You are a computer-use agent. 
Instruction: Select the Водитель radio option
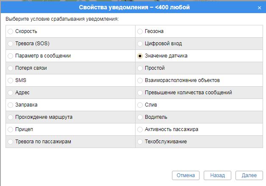tap(140, 117)
